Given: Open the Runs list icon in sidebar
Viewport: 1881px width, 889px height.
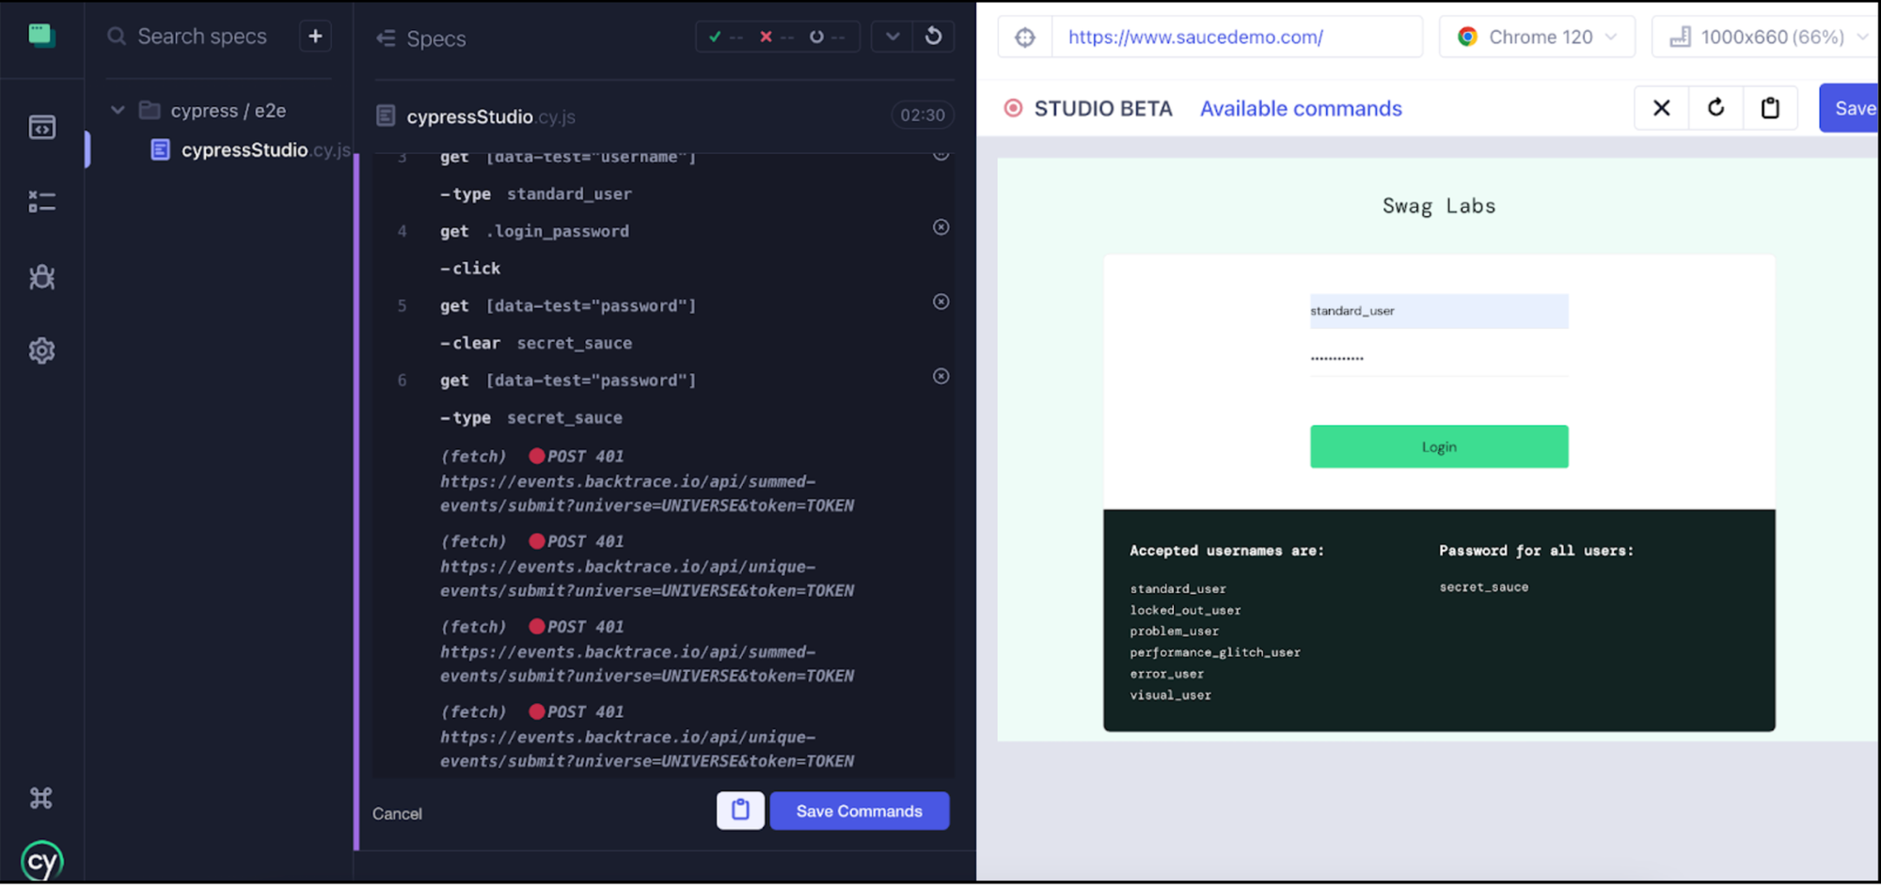Looking at the screenshot, I should [x=41, y=202].
